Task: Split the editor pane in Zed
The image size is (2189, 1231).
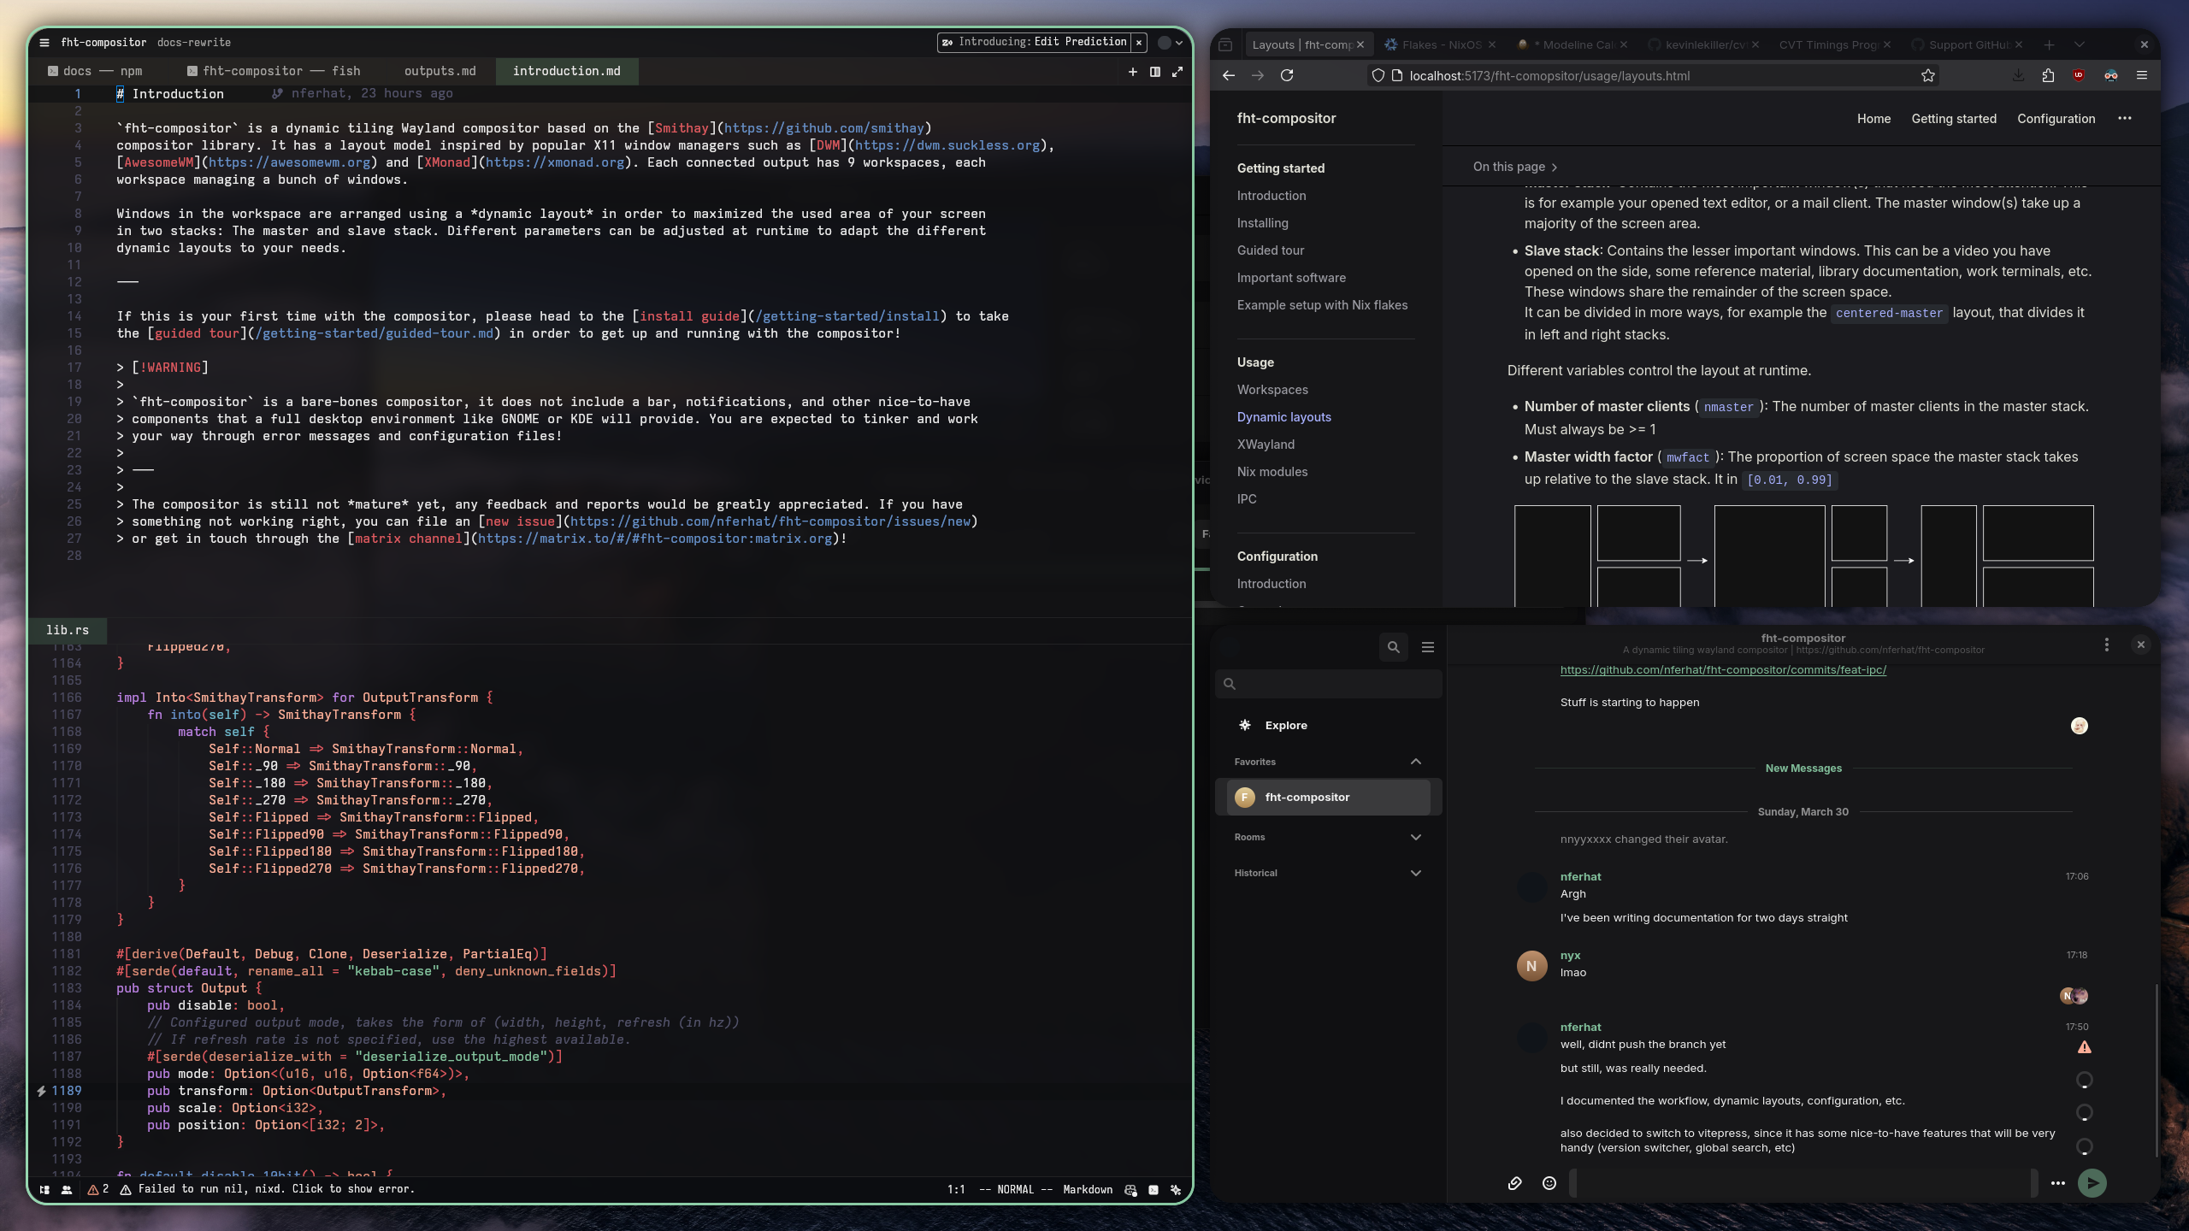Action: [1155, 72]
